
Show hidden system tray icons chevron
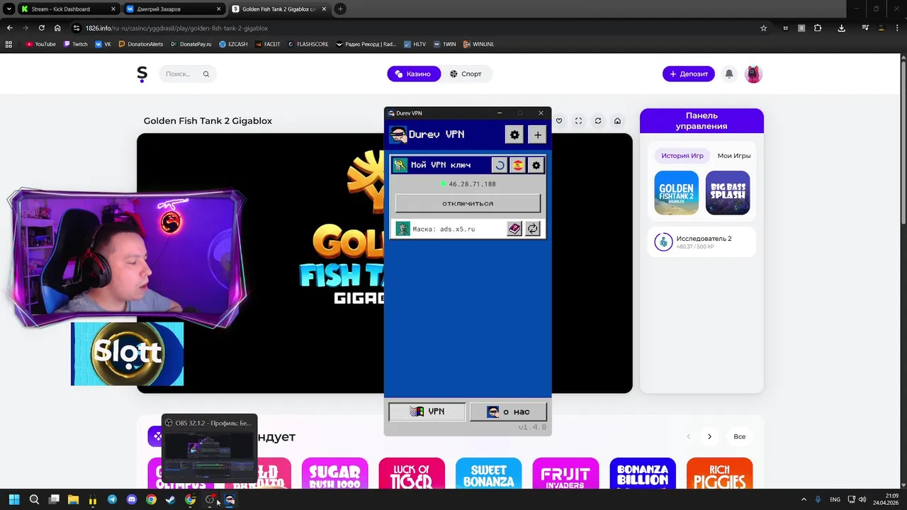pyautogui.click(x=804, y=499)
